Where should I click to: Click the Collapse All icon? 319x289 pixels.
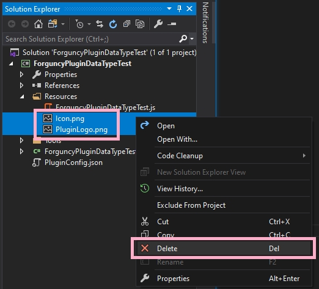click(x=127, y=24)
